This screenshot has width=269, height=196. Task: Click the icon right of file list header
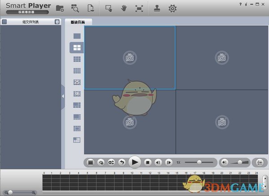[x=57, y=22]
